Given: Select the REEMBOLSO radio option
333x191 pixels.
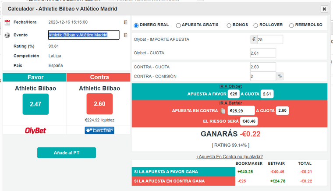Looking at the screenshot, I should [x=291, y=25].
